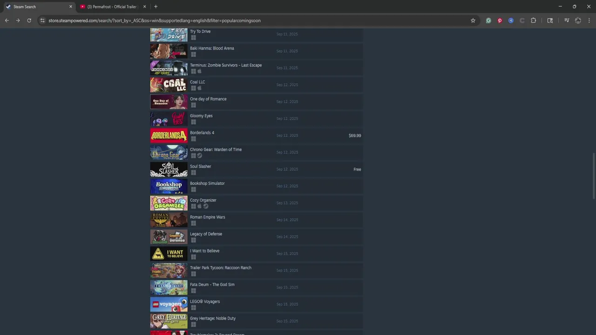
Task: Open the blue circular extension icon
Action: pyautogui.click(x=511, y=20)
